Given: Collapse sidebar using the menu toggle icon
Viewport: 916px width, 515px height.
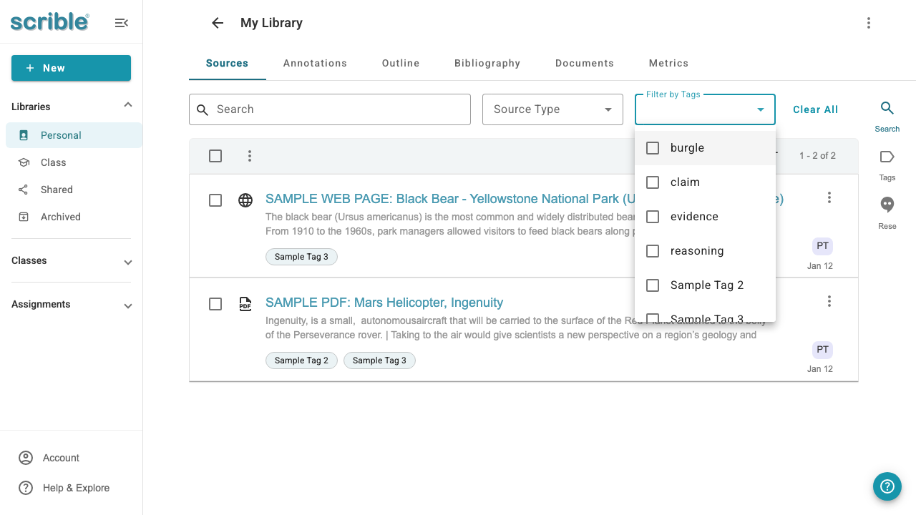Looking at the screenshot, I should coord(122,23).
